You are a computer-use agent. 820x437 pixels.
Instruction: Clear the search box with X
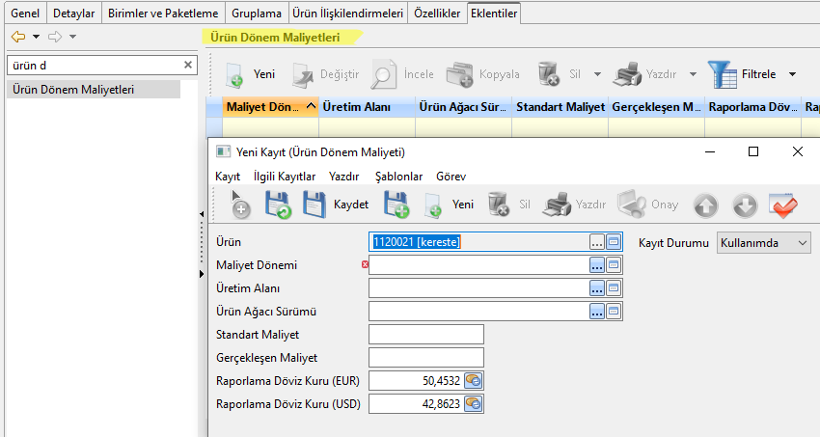[188, 65]
